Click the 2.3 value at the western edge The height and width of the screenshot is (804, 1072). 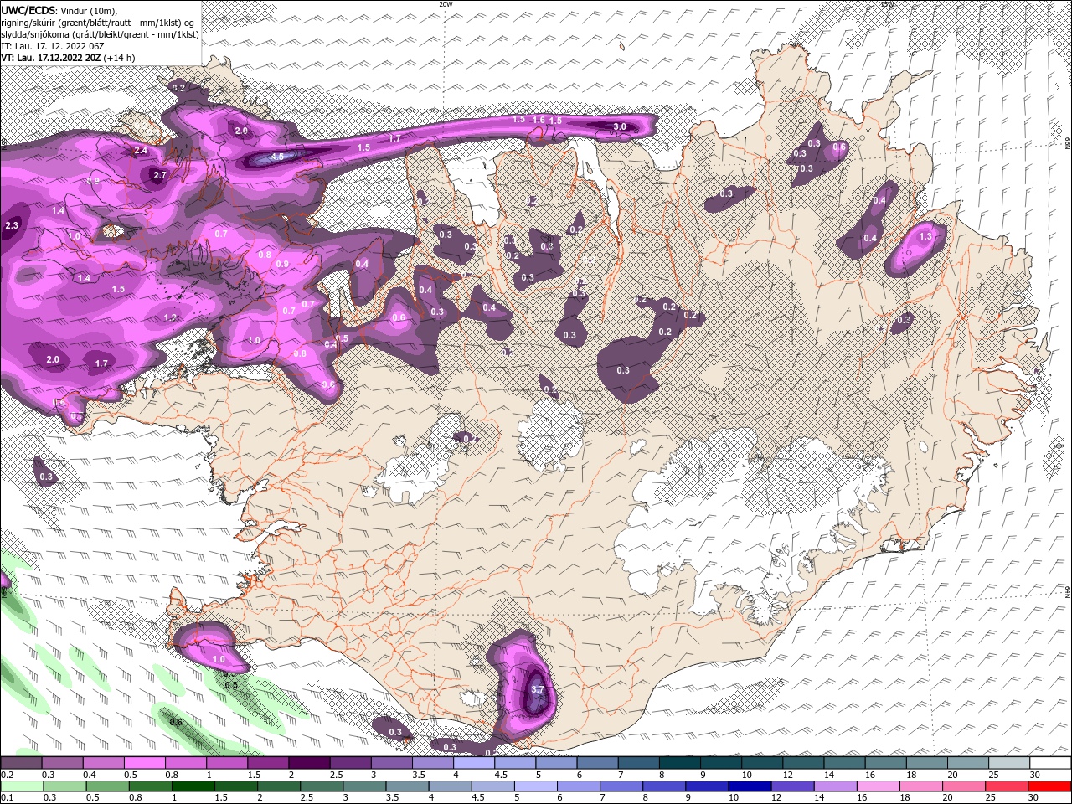(12, 226)
